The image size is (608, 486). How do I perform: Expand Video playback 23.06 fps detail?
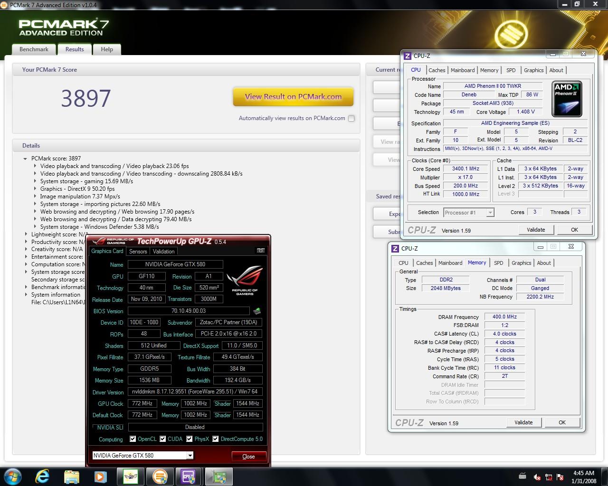pyautogui.click(x=35, y=166)
